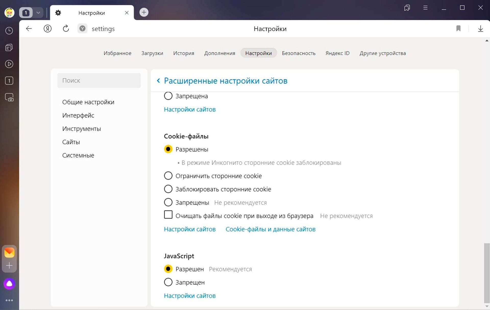The width and height of the screenshot is (490, 310).
Task: Collapse Расширенные настройки сайтов with back chevron
Action: (158, 80)
